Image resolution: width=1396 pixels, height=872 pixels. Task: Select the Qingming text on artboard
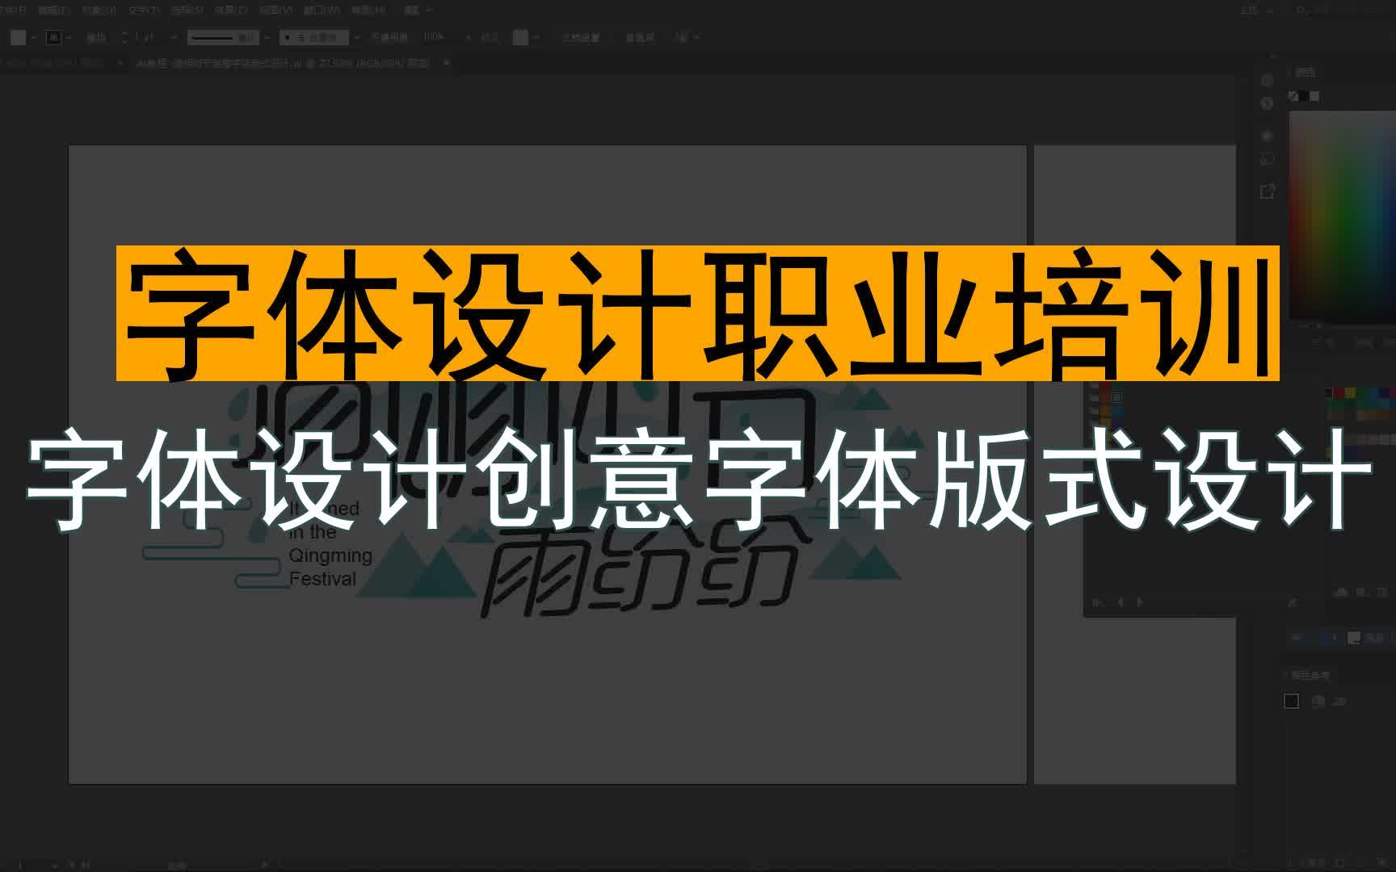pyautogui.click(x=330, y=555)
